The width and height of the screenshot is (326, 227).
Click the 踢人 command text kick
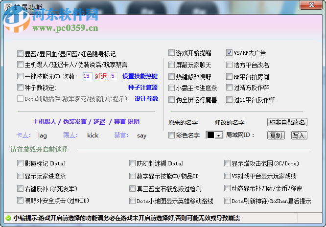[93, 136]
